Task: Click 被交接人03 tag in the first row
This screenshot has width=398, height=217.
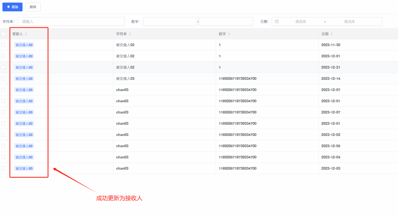Action: coord(24,45)
